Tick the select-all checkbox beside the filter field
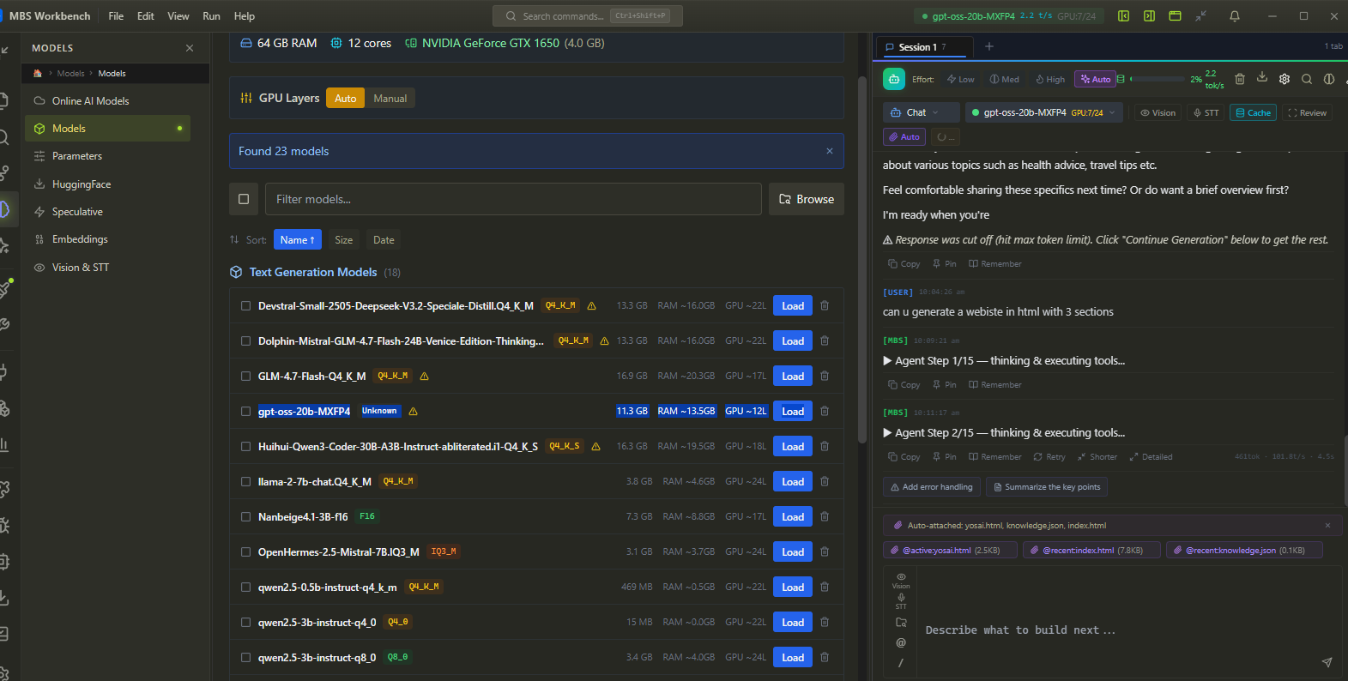Image resolution: width=1348 pixels, height=681 pixels. coord(244,199)
